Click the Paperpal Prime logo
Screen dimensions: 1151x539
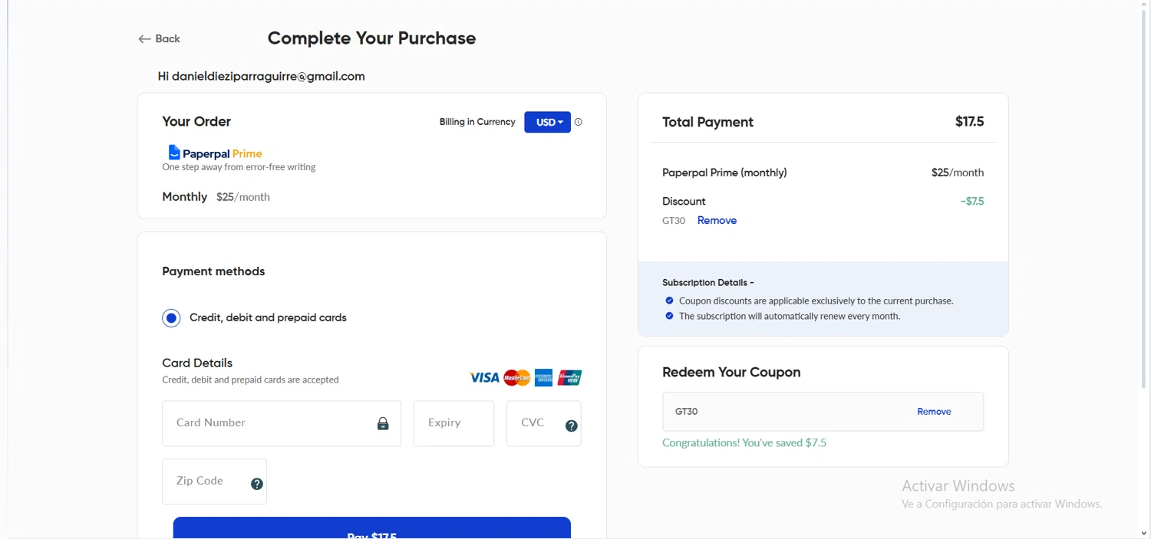(215, 153)
